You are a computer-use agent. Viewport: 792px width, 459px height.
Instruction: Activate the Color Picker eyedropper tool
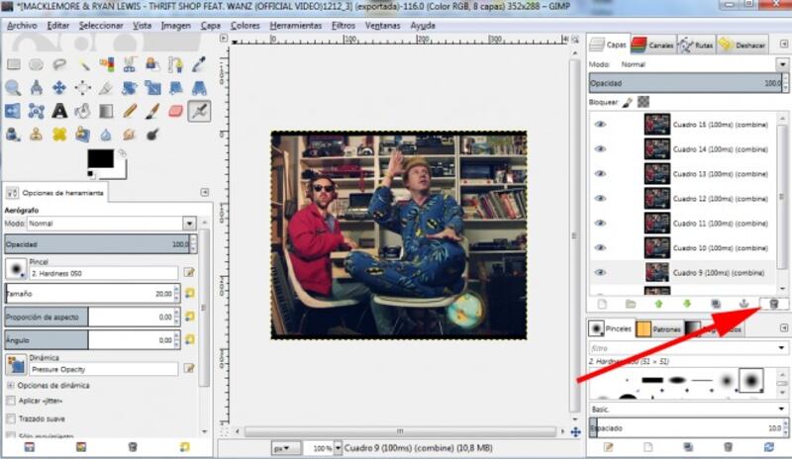tap(199, 64)
